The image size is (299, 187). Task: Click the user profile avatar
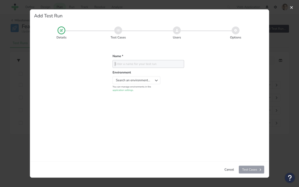pyautogui.click(x=285, y=7)
